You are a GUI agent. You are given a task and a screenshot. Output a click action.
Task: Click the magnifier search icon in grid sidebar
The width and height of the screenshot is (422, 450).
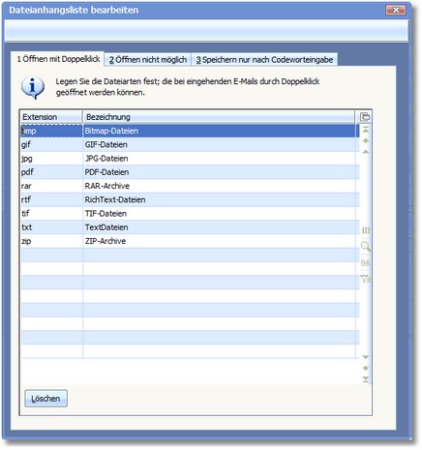(x=366, y=247)
